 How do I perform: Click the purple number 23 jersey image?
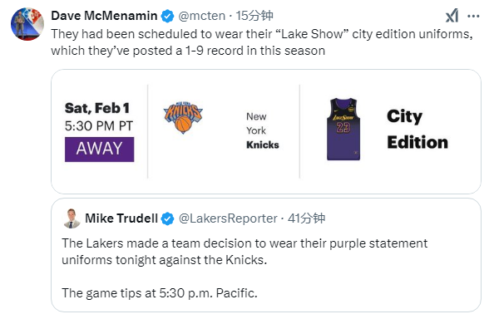click(x=343, y=130)
